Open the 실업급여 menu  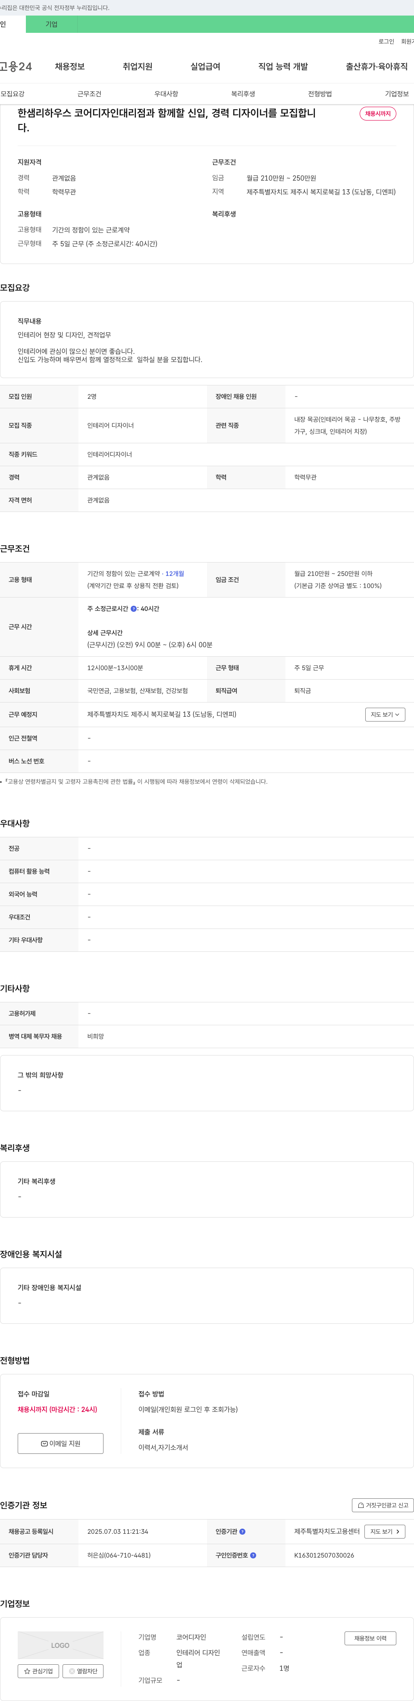coord(206,67)
